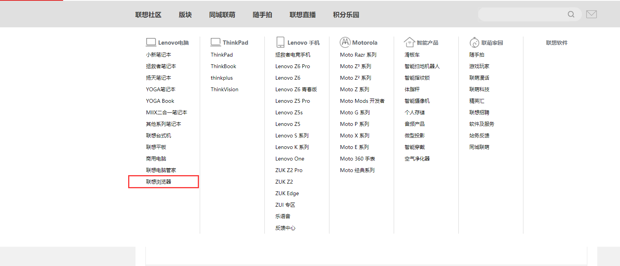Open 站务反馈 link
This screenshot has height=266, width=620.
coord(480,136)
